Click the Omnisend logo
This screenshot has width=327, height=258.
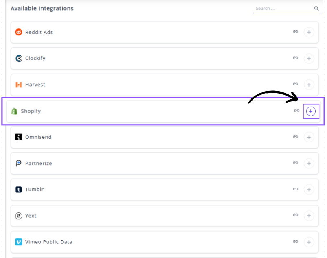tap(18, 137)
